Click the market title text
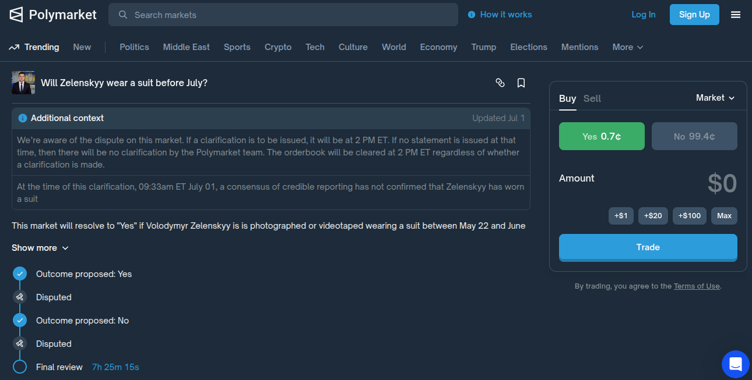 point(124,83)
